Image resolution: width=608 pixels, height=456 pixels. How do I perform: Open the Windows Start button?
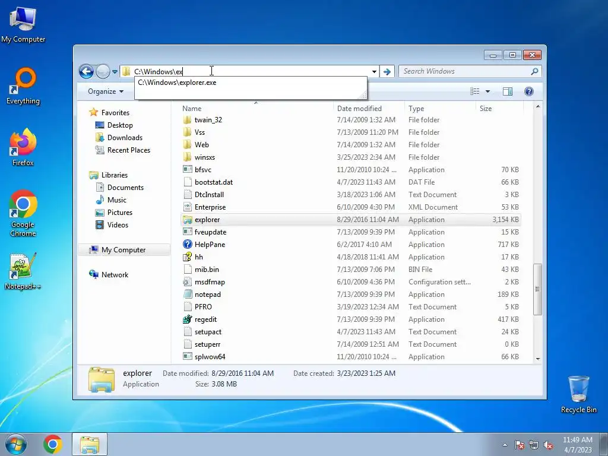16,444
